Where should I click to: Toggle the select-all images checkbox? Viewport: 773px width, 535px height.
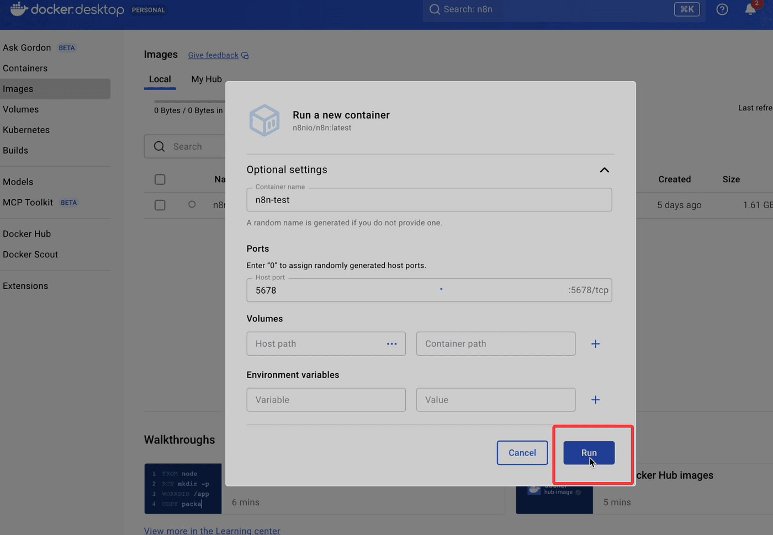tap(160, 179)
